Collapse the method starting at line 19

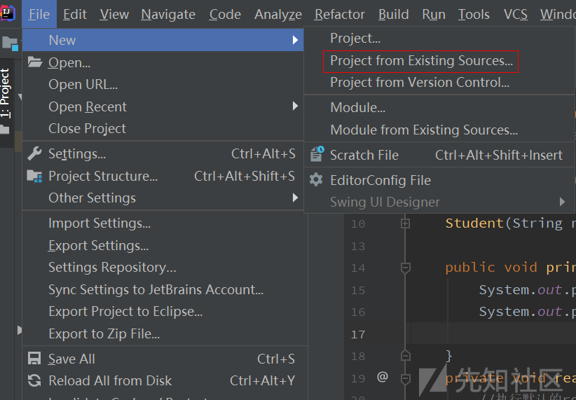point(405,378)
